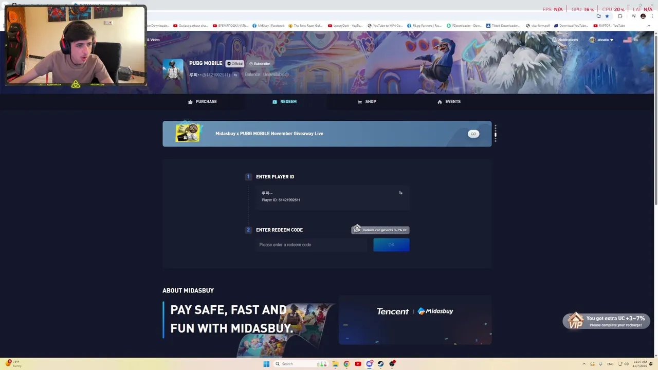Click the Midasbuy x PUBG MOBILE giveaway text
This screenshot has width=658, height=370.
click(x=269, y=134)
